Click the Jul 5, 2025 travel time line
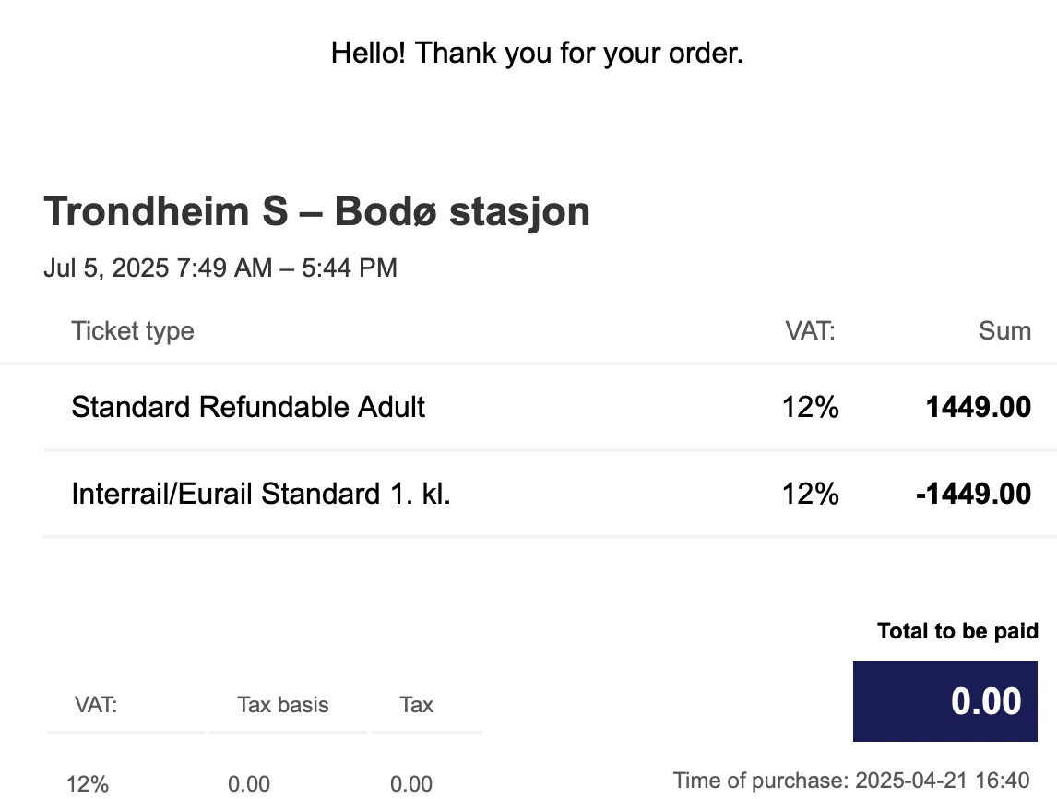 point(220,268)
